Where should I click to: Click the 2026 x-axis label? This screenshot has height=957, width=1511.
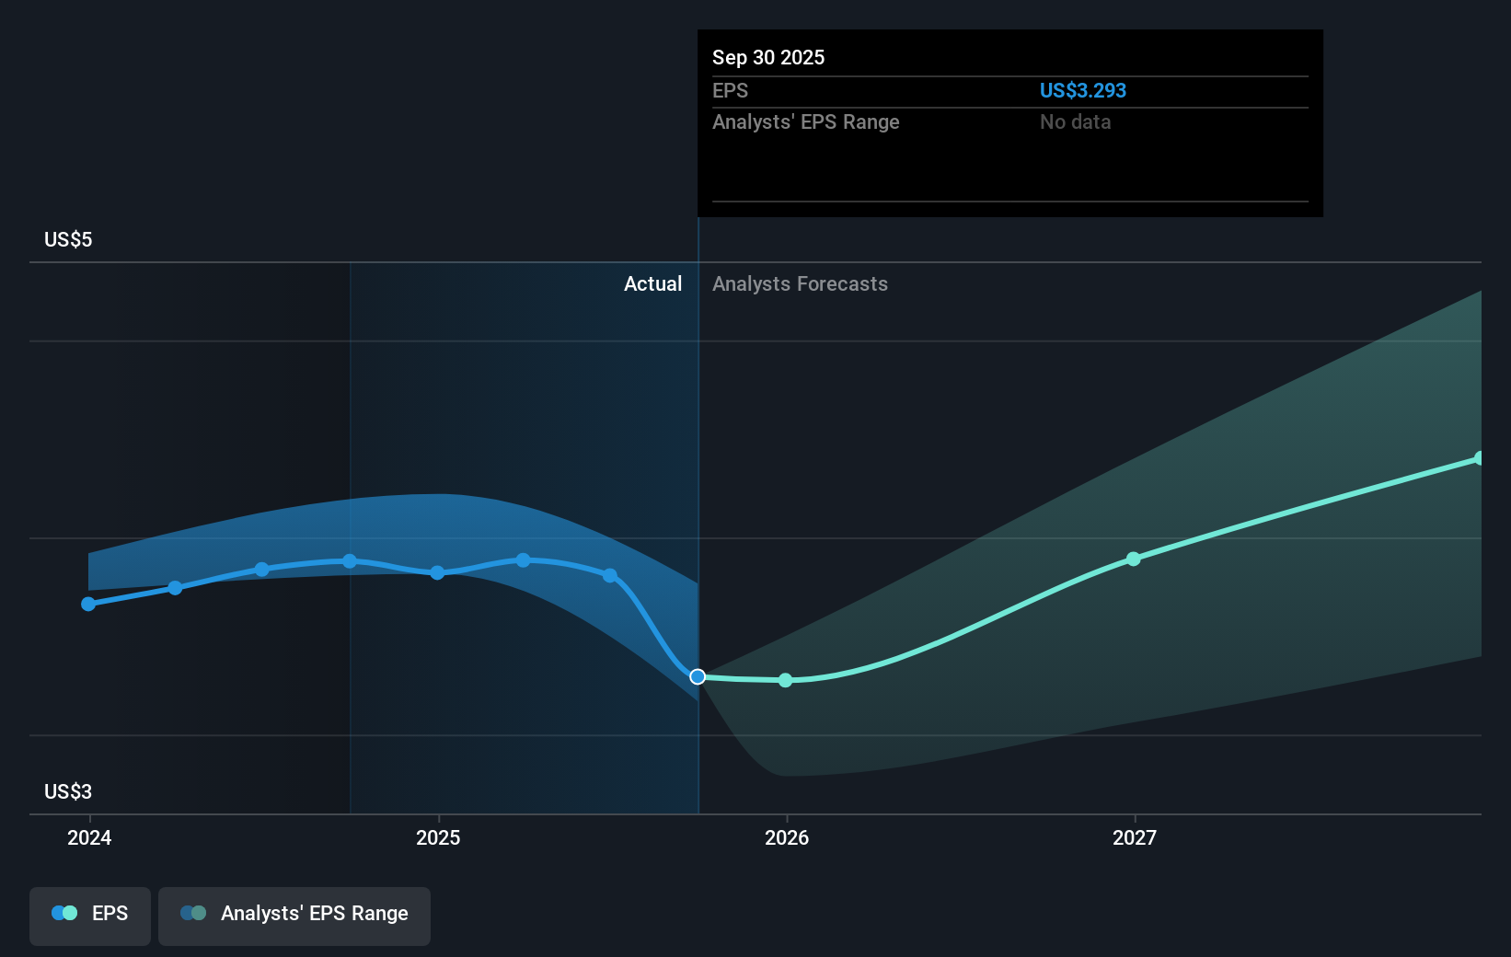[x=787, y=837]
